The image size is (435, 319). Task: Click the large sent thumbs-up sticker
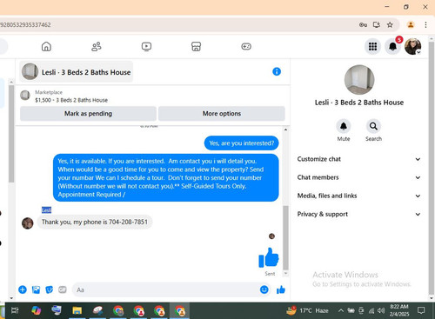coord(269,257)
